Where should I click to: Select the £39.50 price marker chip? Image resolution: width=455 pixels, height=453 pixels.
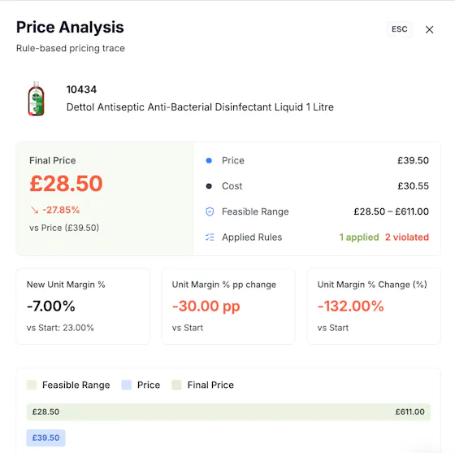click(x=45, y=438)
